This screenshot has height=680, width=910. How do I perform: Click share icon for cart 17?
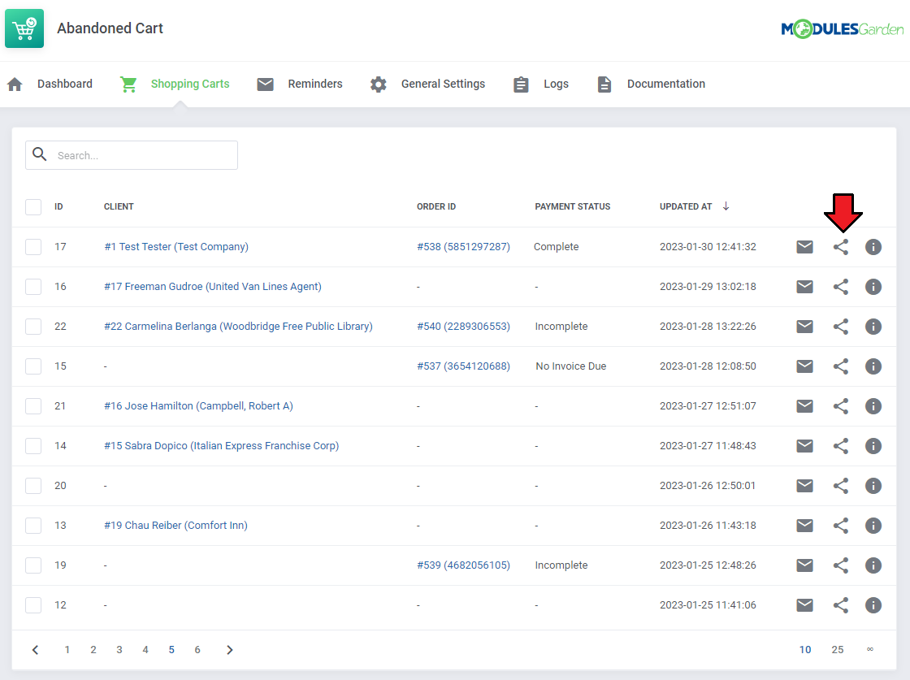[841, 247]
